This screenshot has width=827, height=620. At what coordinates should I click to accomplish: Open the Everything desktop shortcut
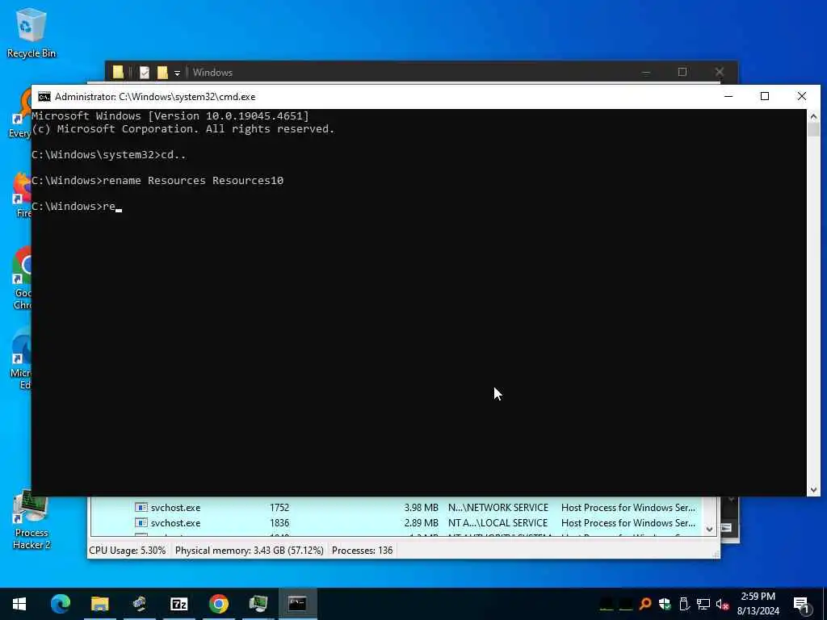click(x=21, y=113)
